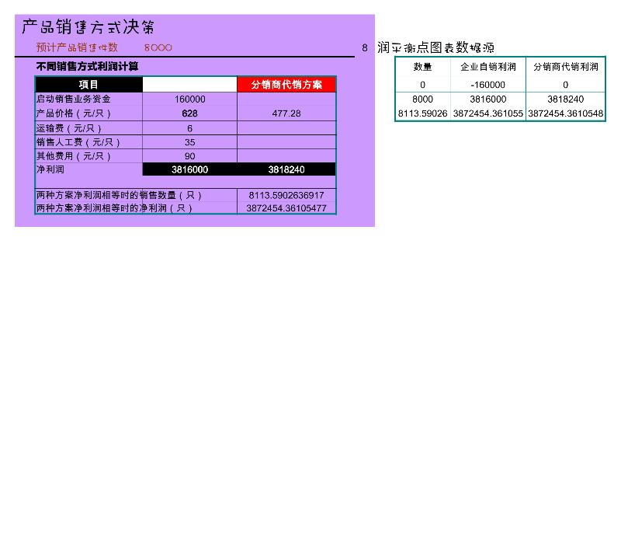Select the 0 under the 数量 column

click(422, 85)
